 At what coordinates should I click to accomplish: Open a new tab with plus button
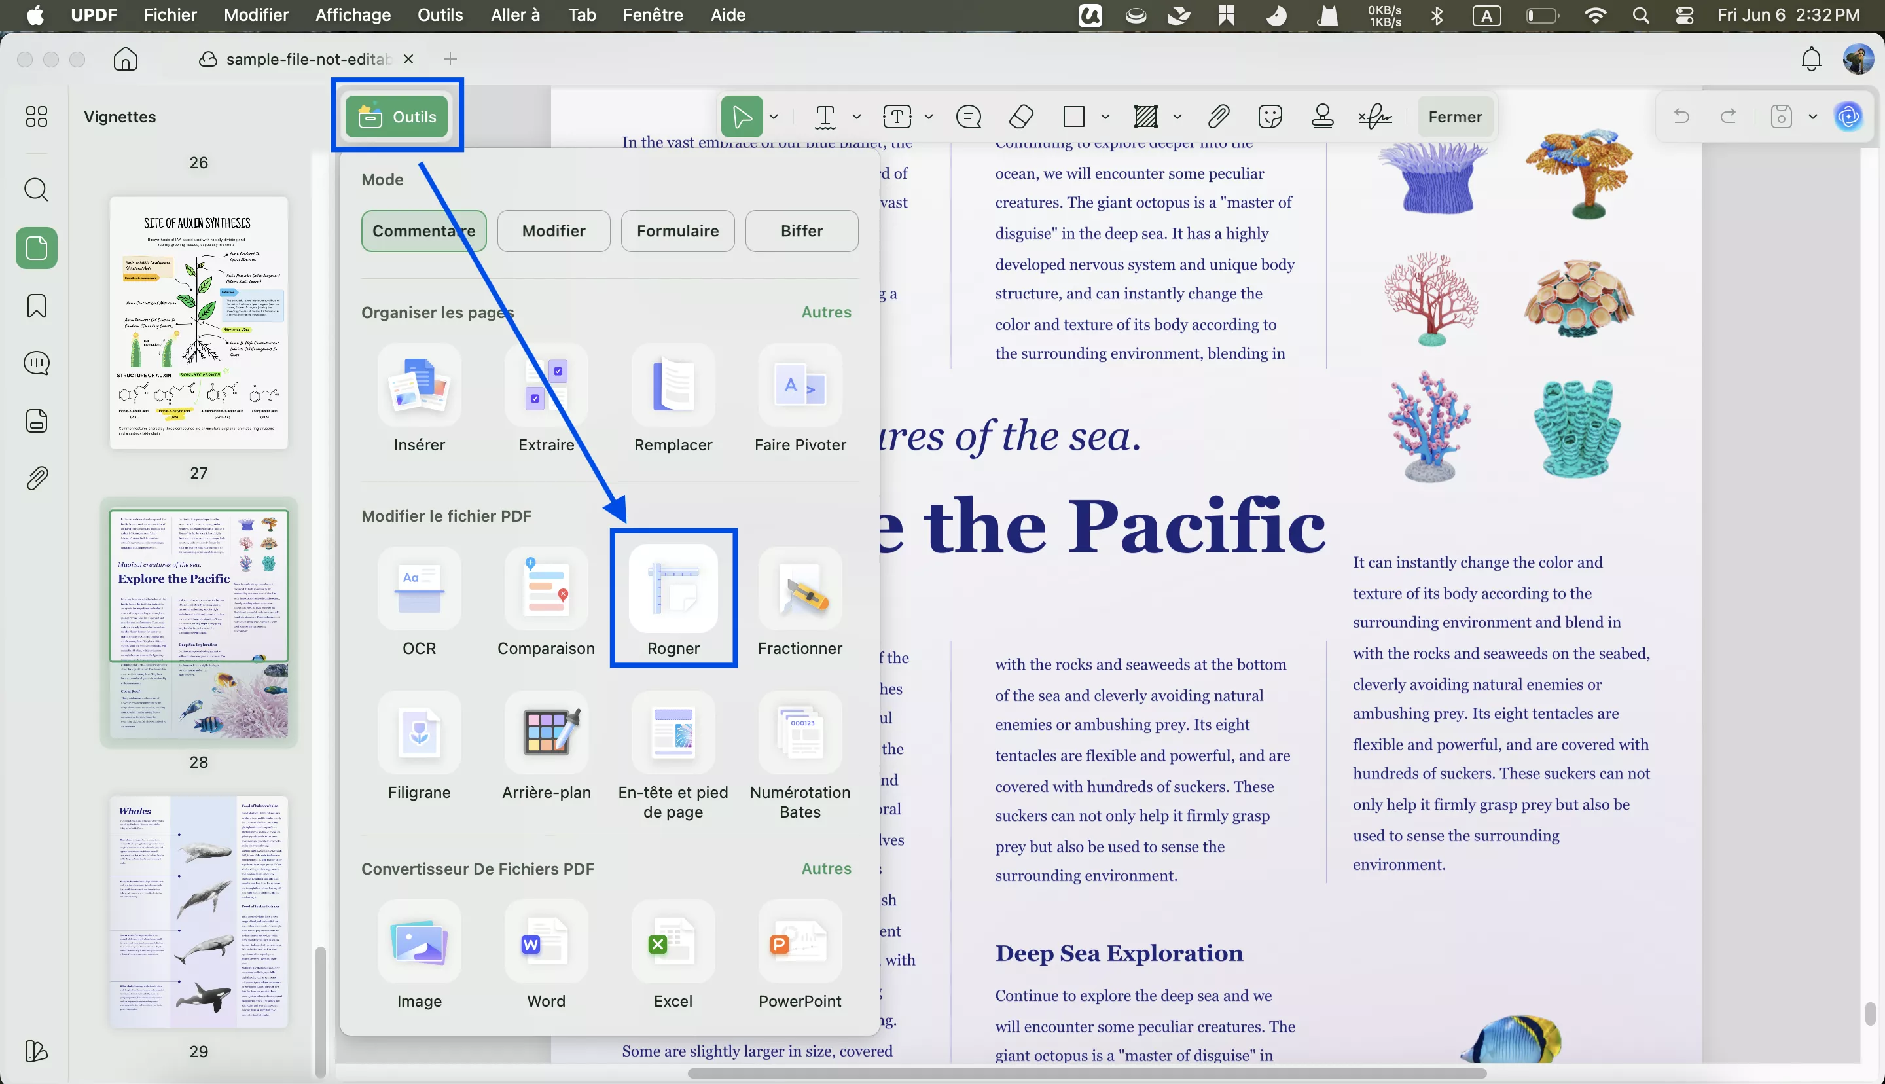point(450,59)
